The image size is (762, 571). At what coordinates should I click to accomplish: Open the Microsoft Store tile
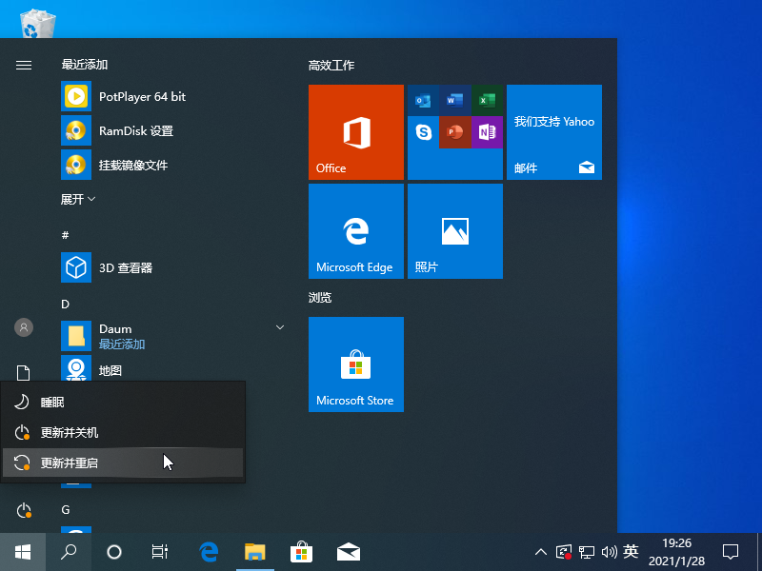(356, 364)
